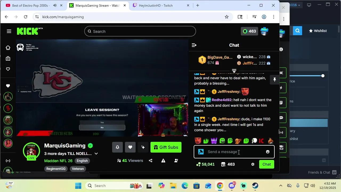Viewport: 341px width, 192px height.
Task: Click the MarquisGaming channel name
Action: [65, 146]
